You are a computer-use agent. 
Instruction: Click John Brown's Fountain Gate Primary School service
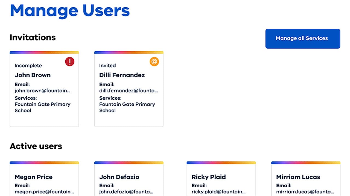pos(42,107)
